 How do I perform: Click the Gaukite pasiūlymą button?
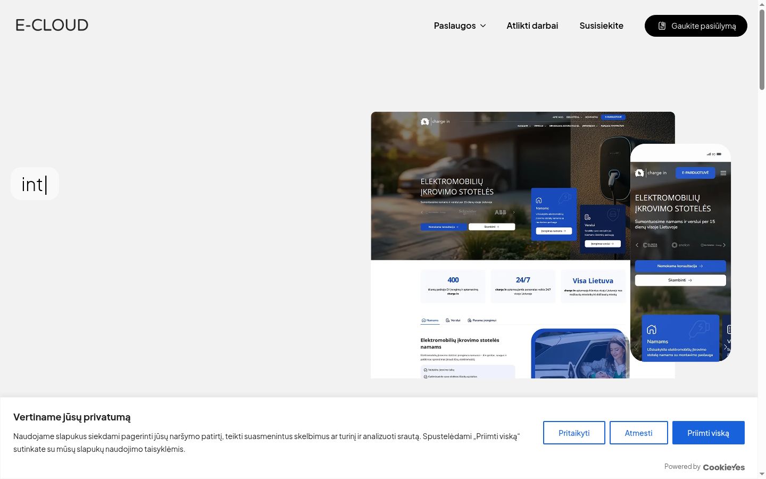pyautogui.click(x=696, y=26)
